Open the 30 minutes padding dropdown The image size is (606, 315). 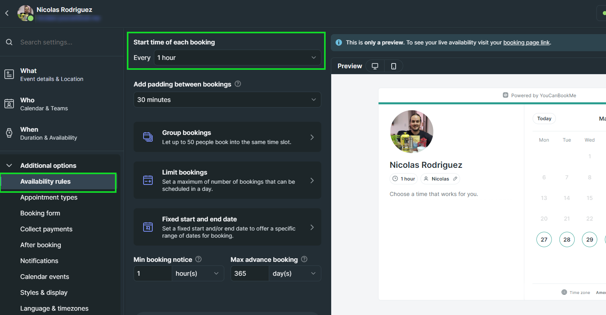[227, 100]
